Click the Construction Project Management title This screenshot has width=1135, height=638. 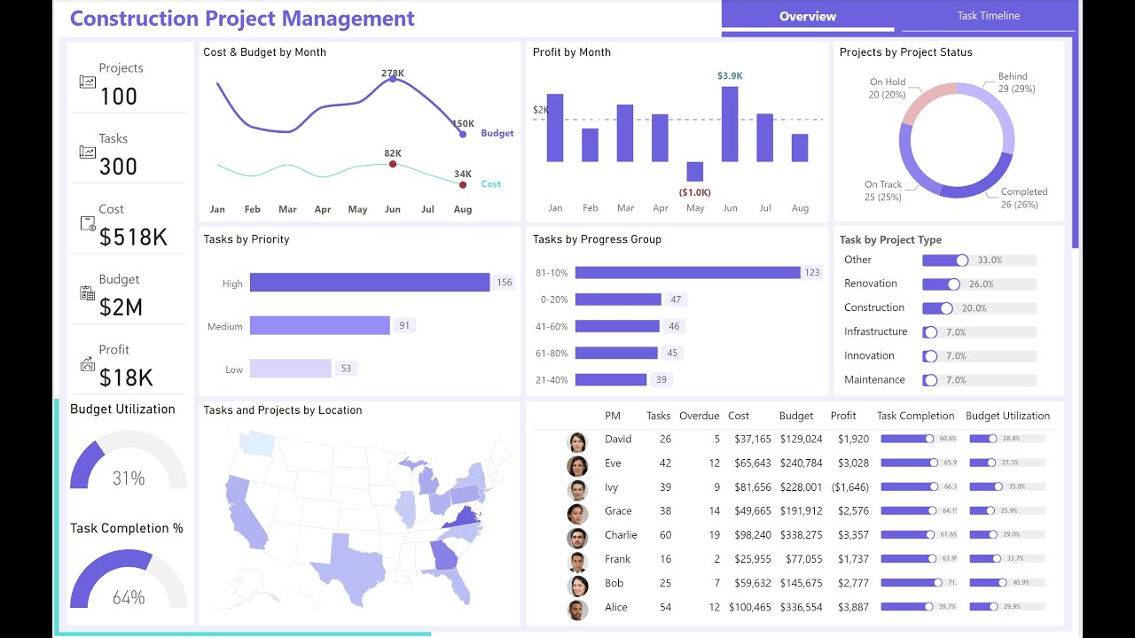pyautogui.click(x=242, y=18)
